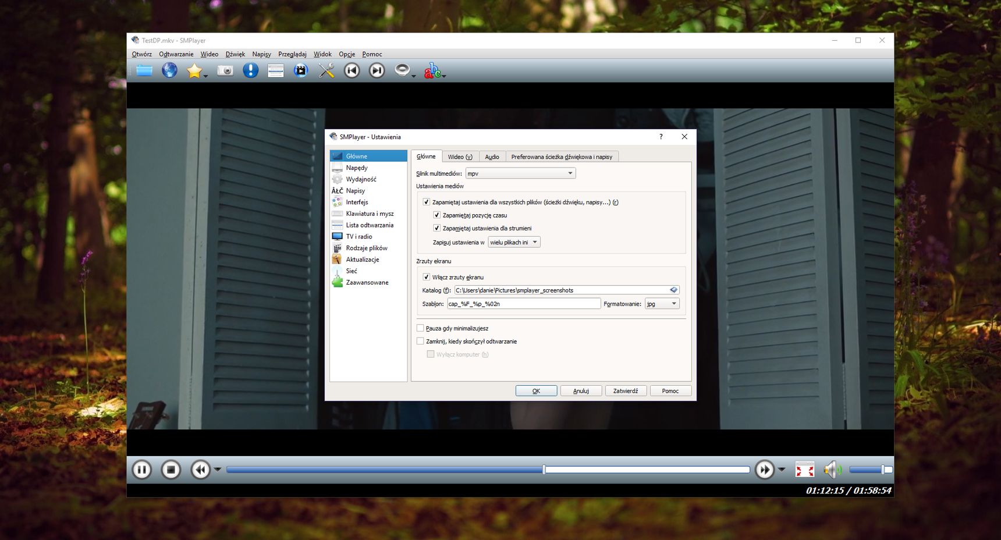Screen dimensions: 1001x540
Task: Select Interfejs in the settings sidebar
Action: [368, 202]
